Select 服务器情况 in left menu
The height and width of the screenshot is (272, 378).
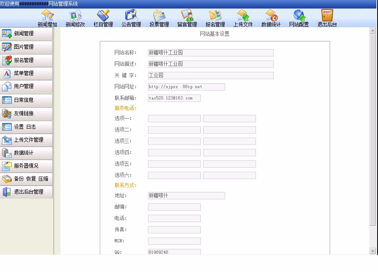coord(26,166)
